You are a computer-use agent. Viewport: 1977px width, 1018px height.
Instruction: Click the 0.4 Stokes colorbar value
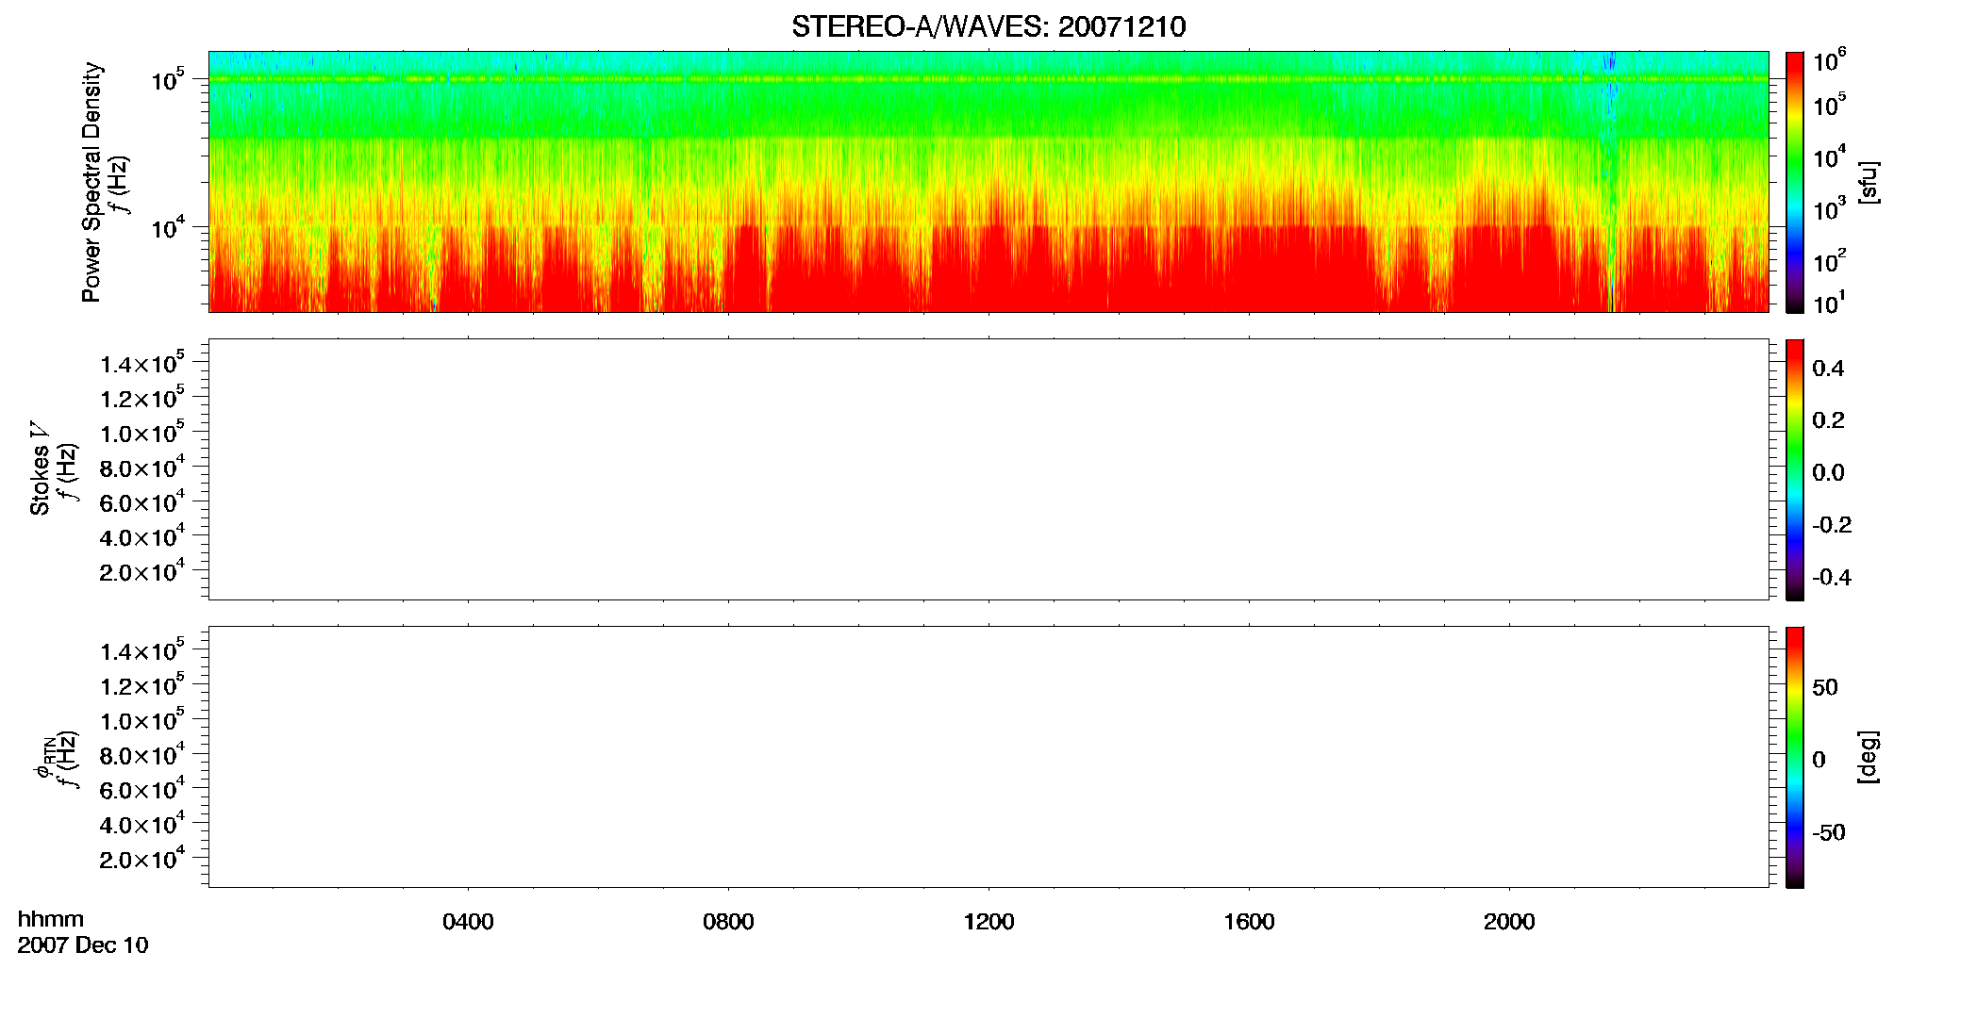coord(1828,369)
